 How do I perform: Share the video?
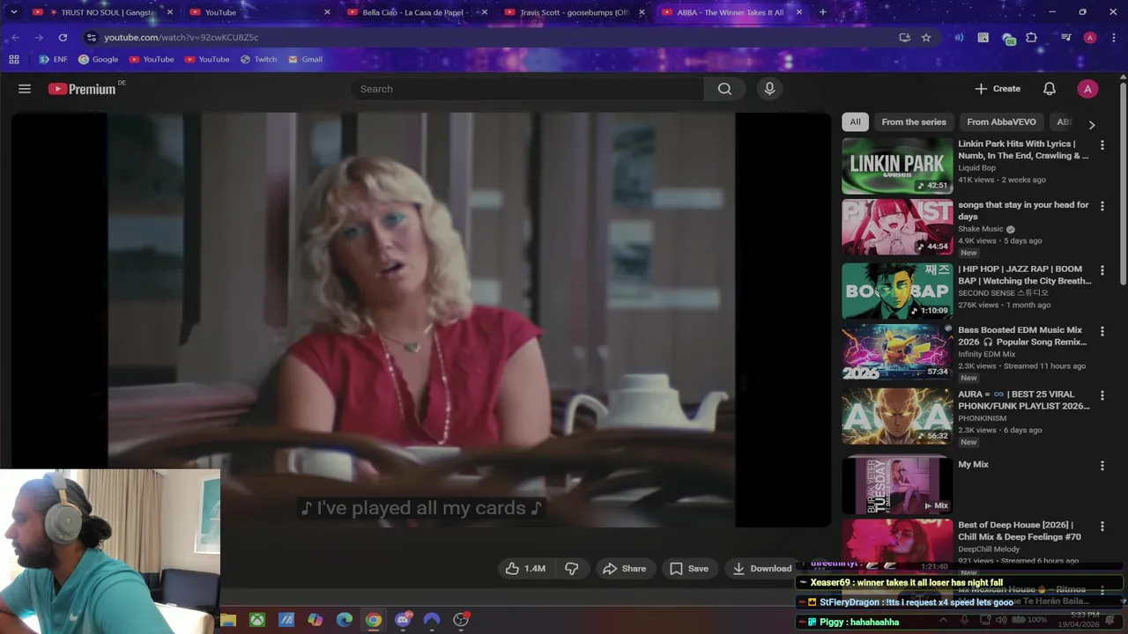point(624,569)
